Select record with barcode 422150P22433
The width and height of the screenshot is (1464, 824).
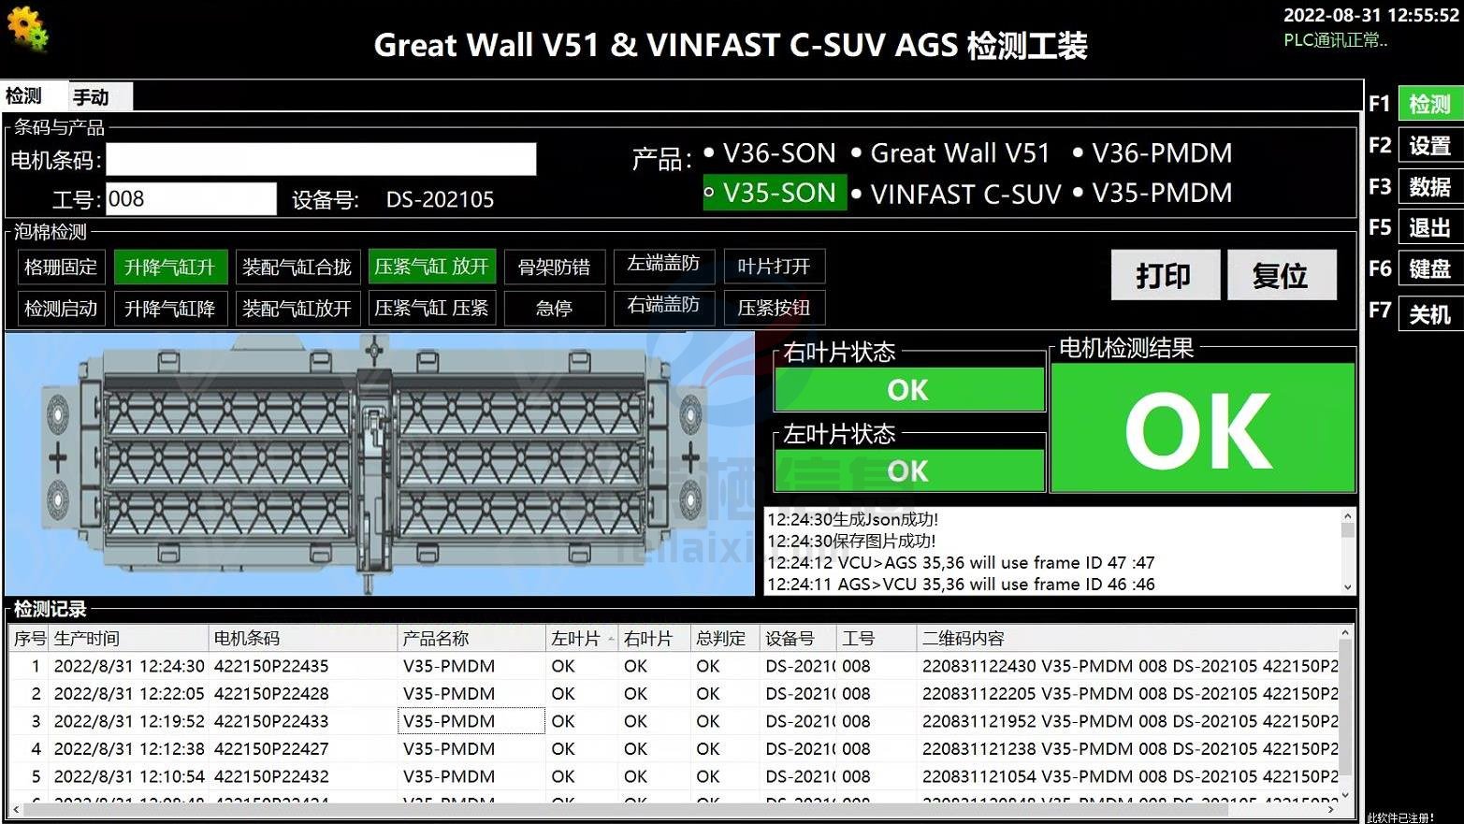pyautogui.click(x=674, y=721)
